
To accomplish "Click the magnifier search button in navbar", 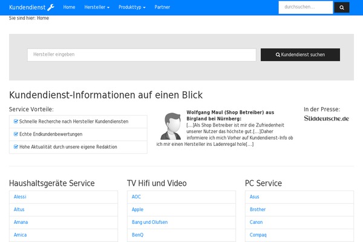I will (342, 7).
